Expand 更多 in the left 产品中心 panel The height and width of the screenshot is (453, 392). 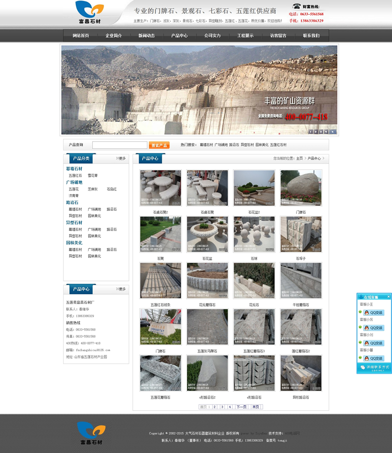coord(121,289)
